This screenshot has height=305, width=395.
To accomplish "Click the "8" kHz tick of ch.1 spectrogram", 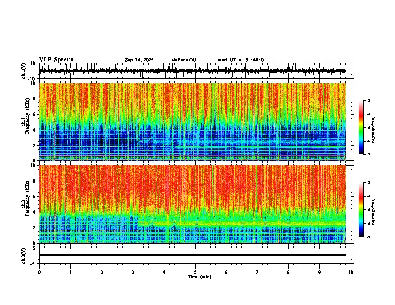I will (x=35, y=99).
